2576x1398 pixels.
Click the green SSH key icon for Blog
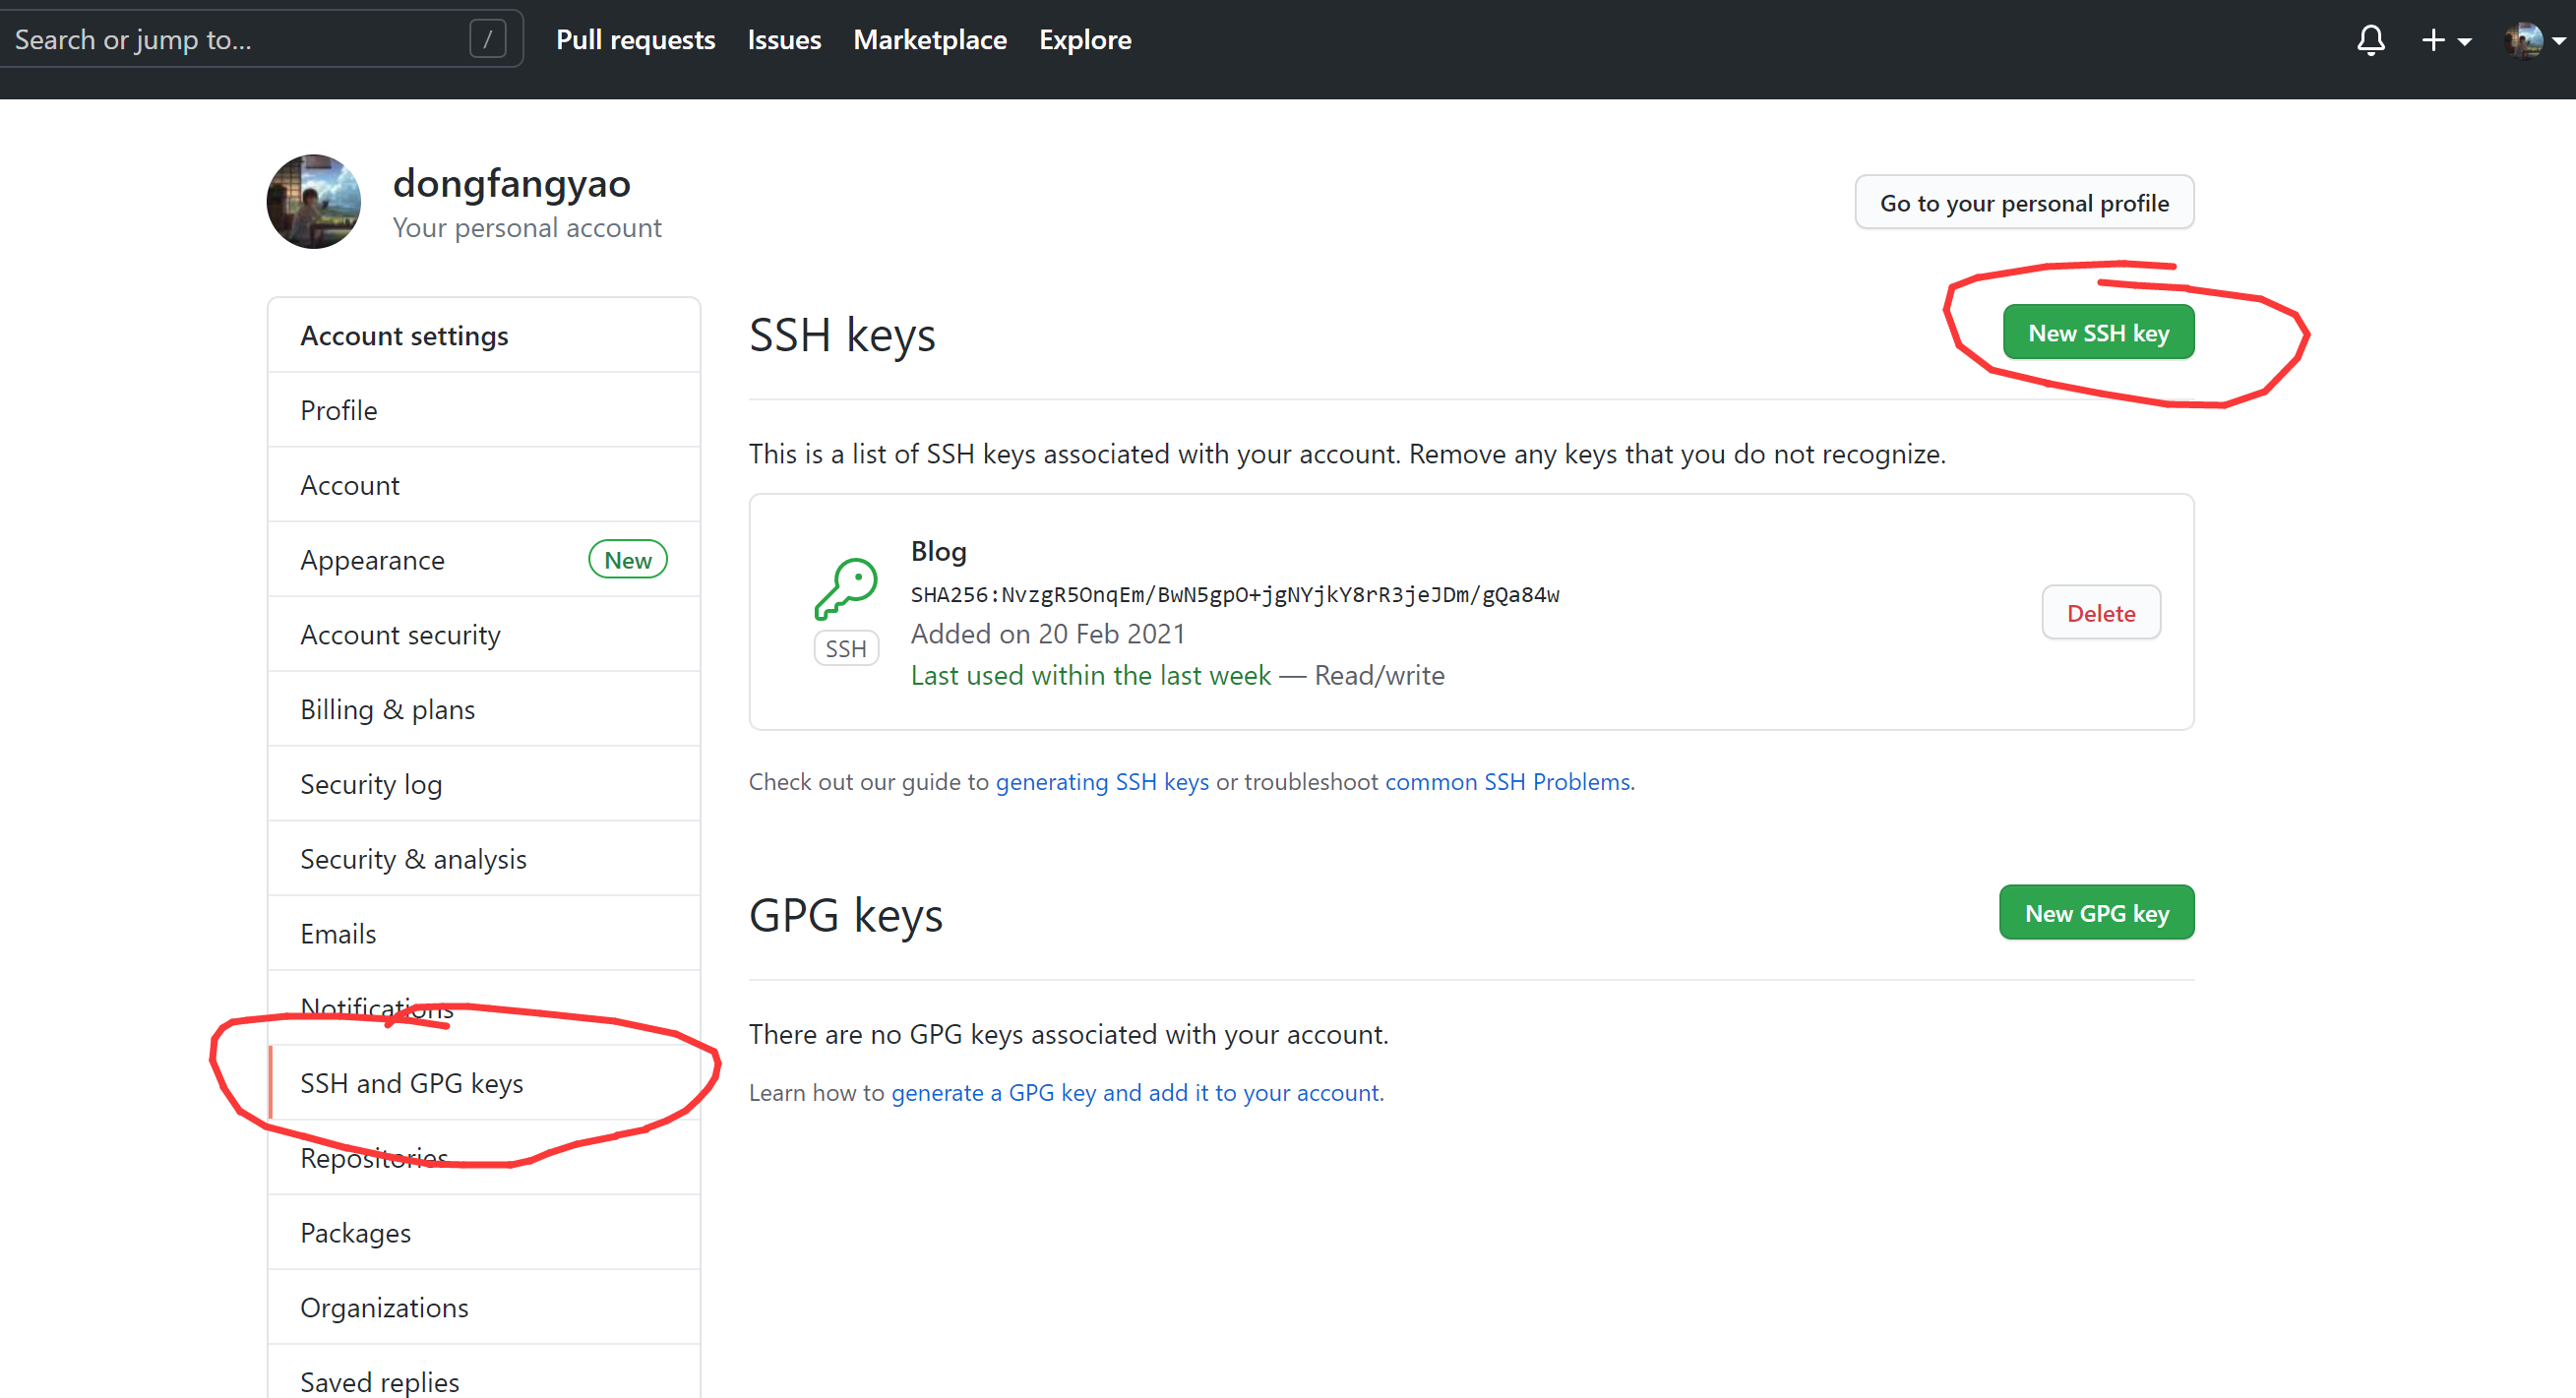846,588
